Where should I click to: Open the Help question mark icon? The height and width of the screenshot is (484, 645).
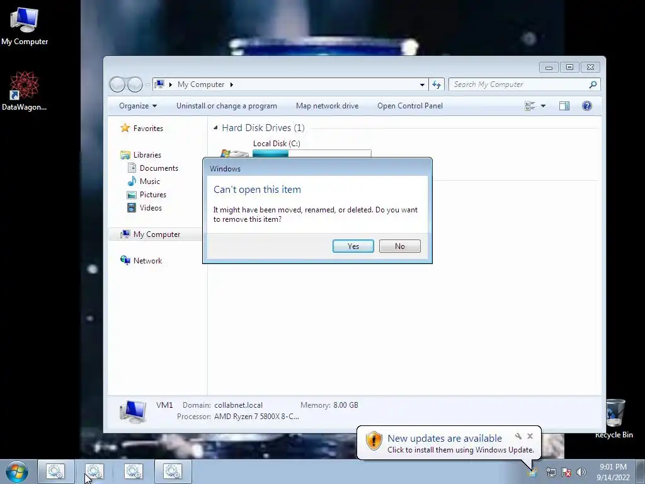[x=587, y=106]
